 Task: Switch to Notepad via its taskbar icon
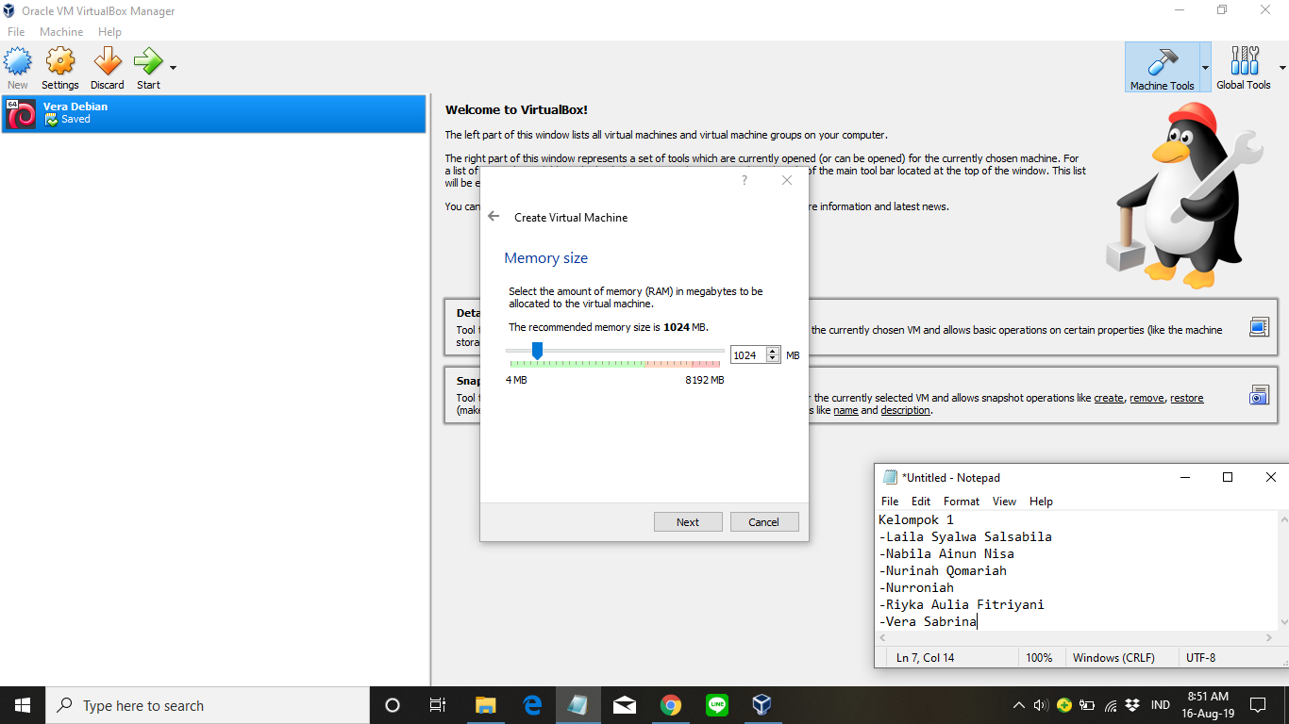(x=578, y=705)
